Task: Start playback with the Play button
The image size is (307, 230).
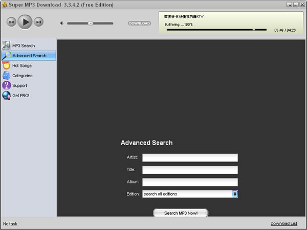Action: click(25, 22)
